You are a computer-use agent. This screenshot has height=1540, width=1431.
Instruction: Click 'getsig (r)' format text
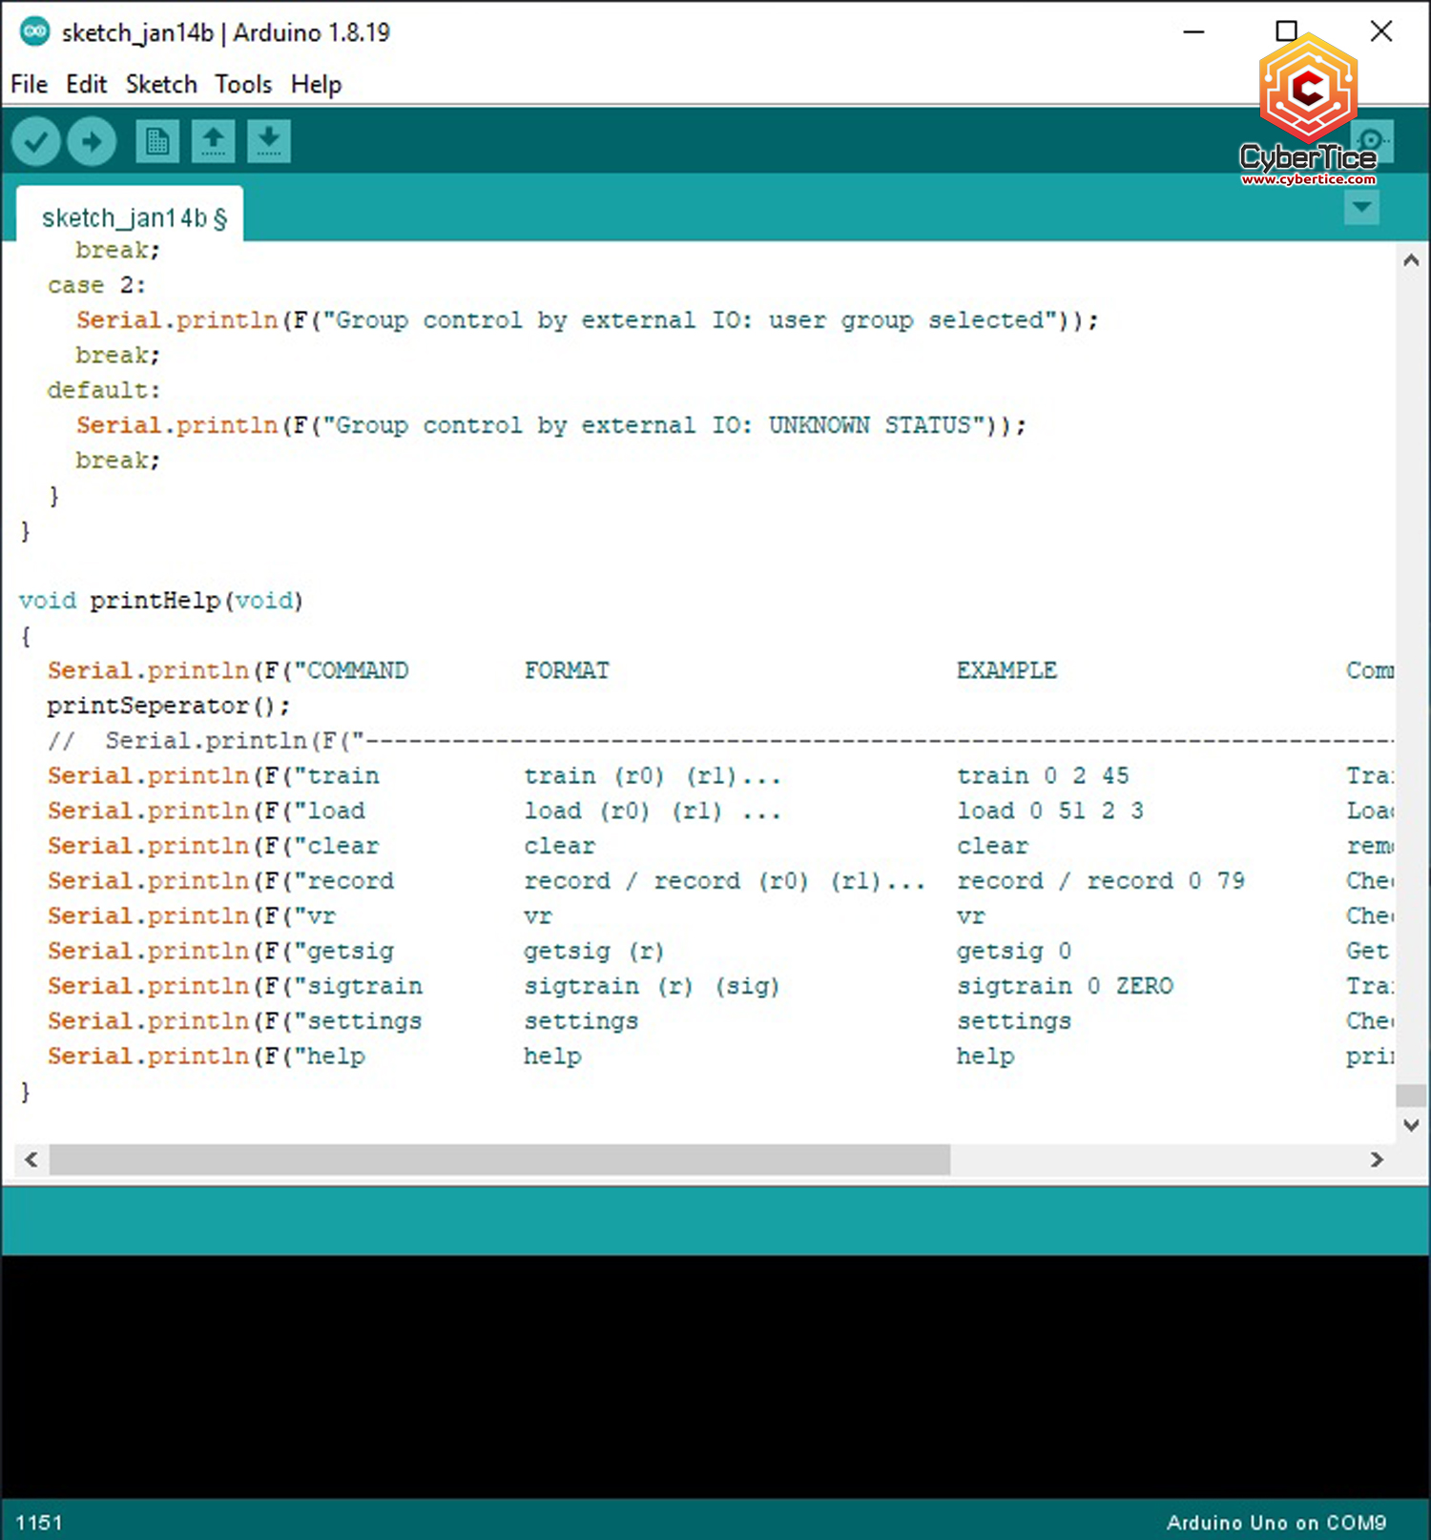pos(593,952)
